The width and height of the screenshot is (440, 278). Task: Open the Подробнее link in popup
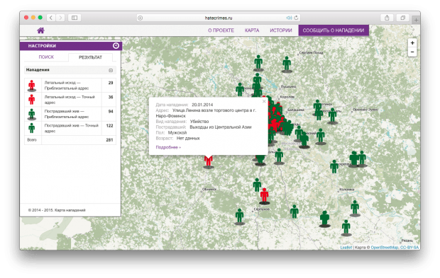tap(168, 147)
